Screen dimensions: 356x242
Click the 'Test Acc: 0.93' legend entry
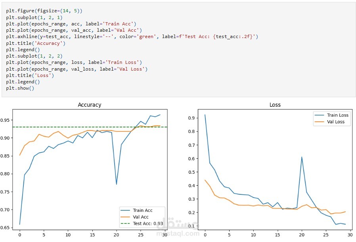click(142, 224)
